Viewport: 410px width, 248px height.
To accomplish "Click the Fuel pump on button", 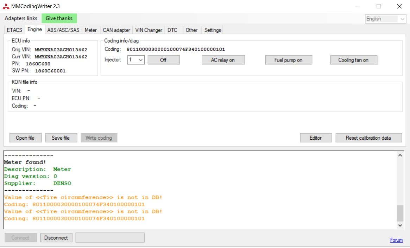I will [x=289, y=60].
